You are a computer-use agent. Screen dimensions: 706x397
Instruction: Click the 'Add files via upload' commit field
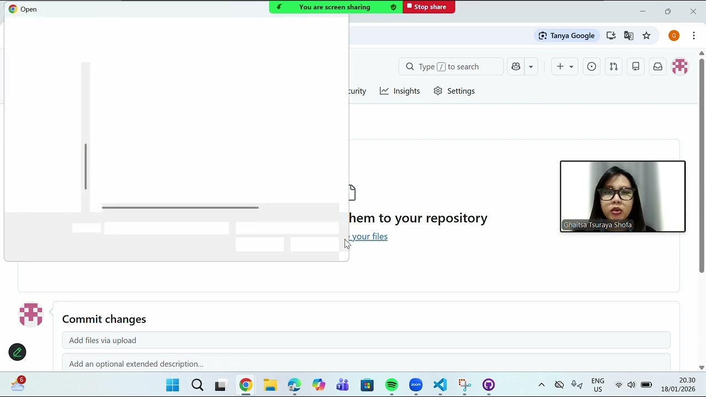(x=366, y=340)
